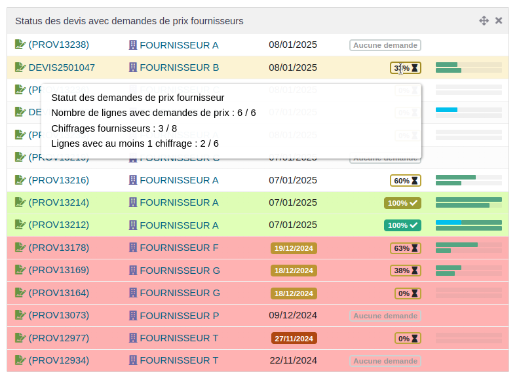This screenshot has height=378, width=519.
Task: Click building icon next to FOURNISSEUR F
Action: click(x=133, y=248)
